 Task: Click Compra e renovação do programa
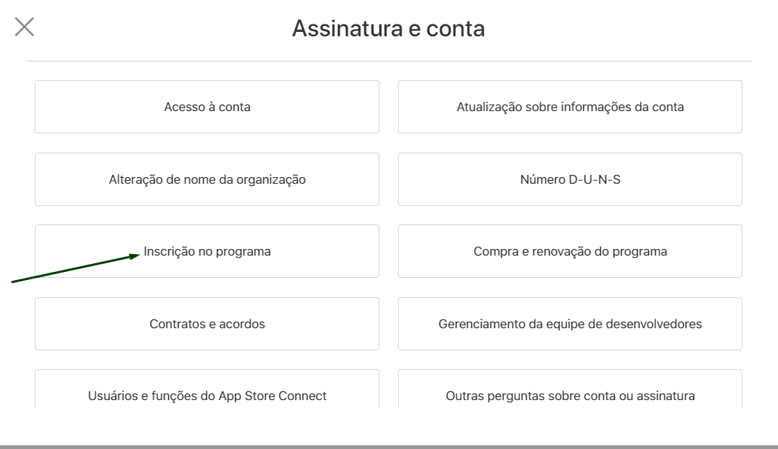[x=570, y=251]
